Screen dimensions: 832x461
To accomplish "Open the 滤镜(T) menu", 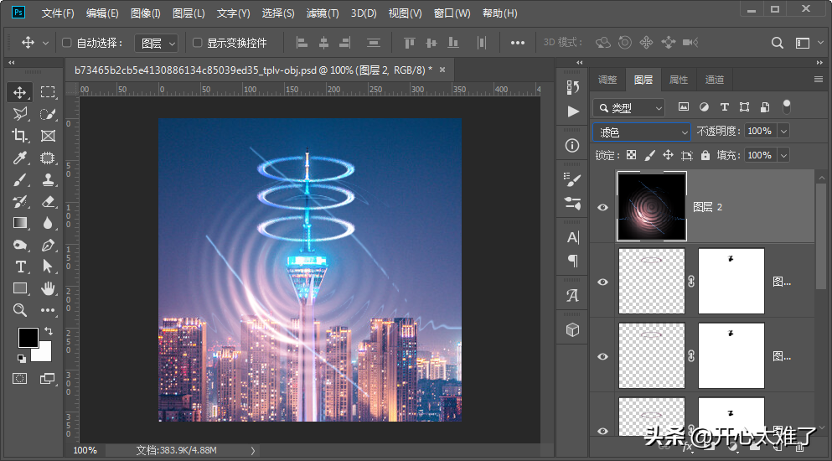I will pyautogui.click(x=323, y=13).
